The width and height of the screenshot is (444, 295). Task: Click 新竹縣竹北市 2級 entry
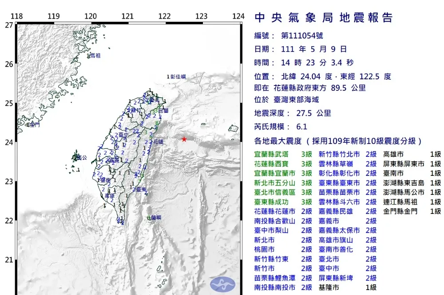pyautogui.click(x=348, y=154)
